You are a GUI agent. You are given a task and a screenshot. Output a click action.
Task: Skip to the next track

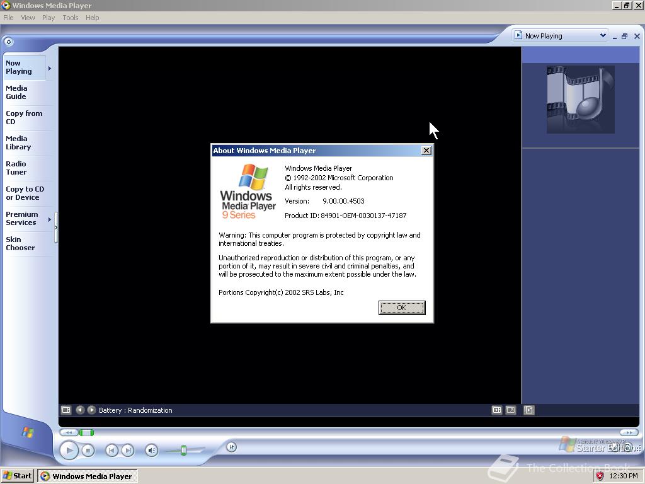tap(128, 451)
